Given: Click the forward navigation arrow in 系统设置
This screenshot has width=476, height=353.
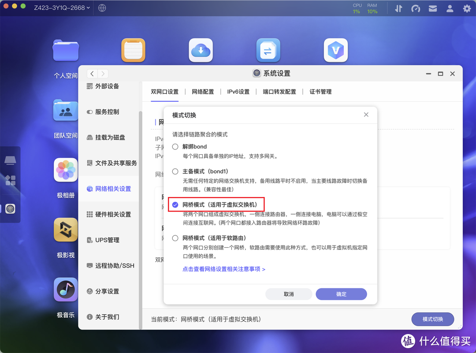Looking at the screenshot, I should tap(103, 73).
